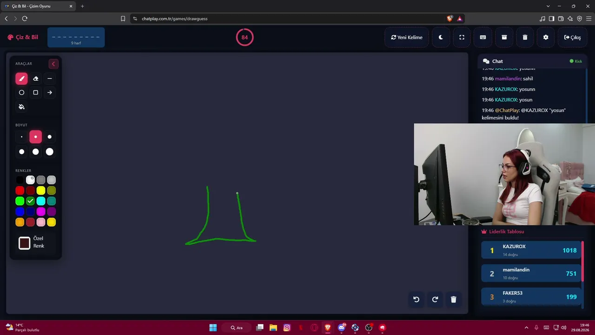This screenshot has width=595, height=335.
Task: Choose the second brush size
Action: click(35, 137)
